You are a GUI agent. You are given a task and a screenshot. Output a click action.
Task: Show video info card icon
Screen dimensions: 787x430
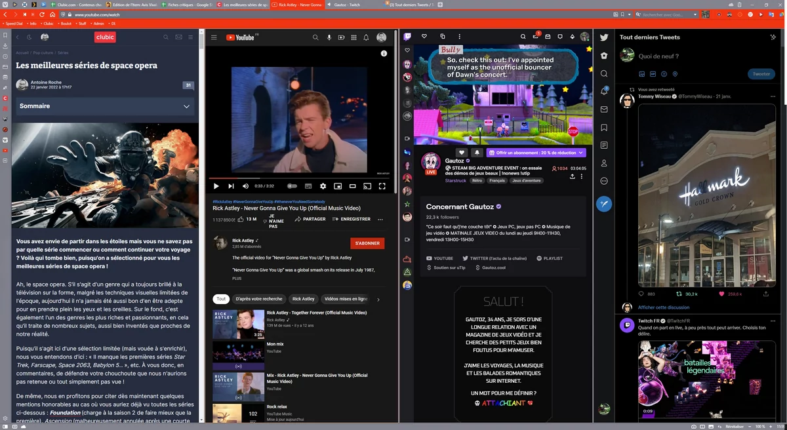pos(384,54)
